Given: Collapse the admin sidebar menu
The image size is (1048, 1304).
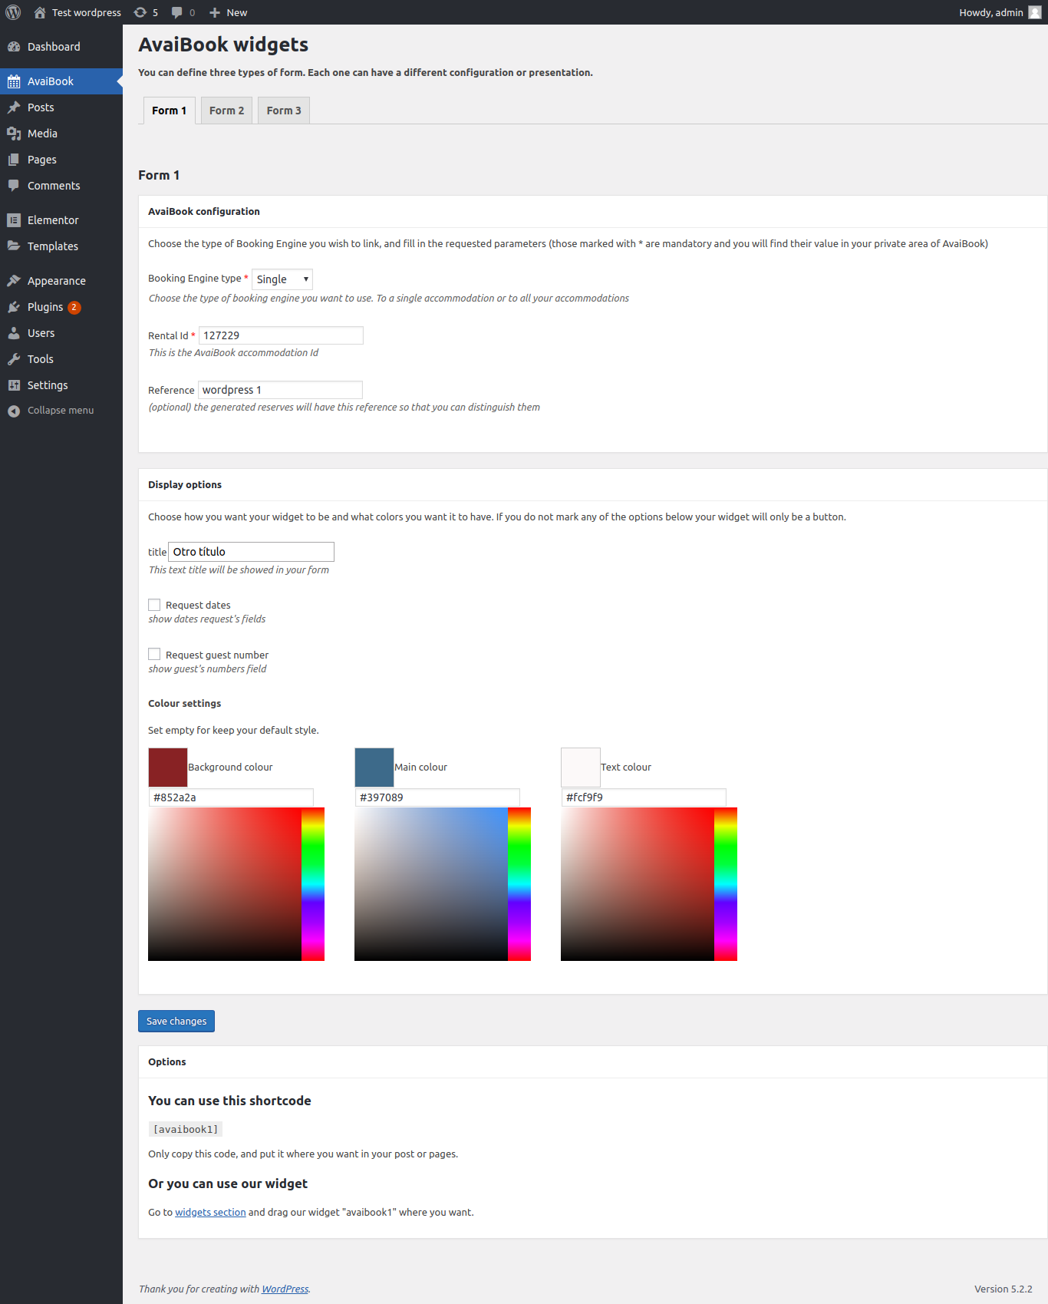Looking at the screenshot, I should 60,411.
